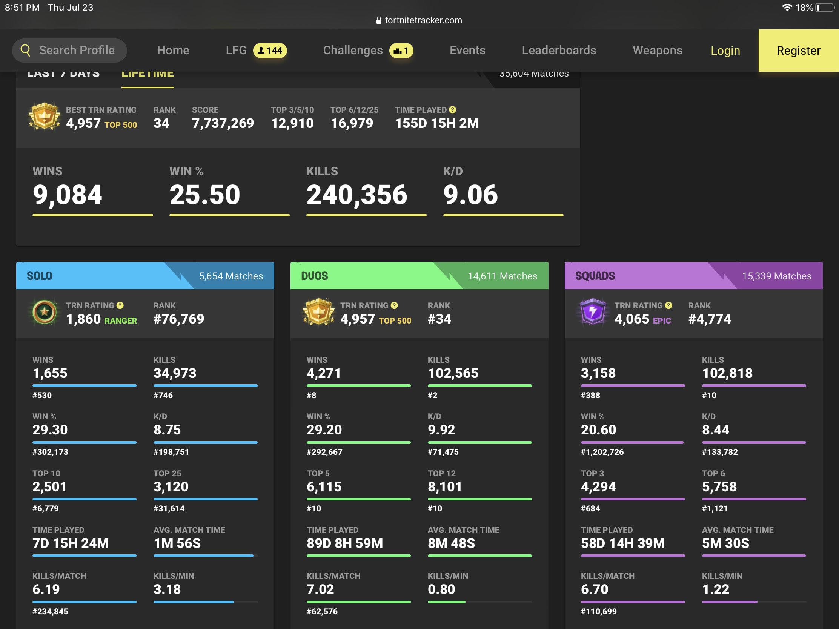The width and height of the screenshot is (839, 629).
Task: Click the search magnifier icon
Action: pyautogui.click(x=25, y=50)
